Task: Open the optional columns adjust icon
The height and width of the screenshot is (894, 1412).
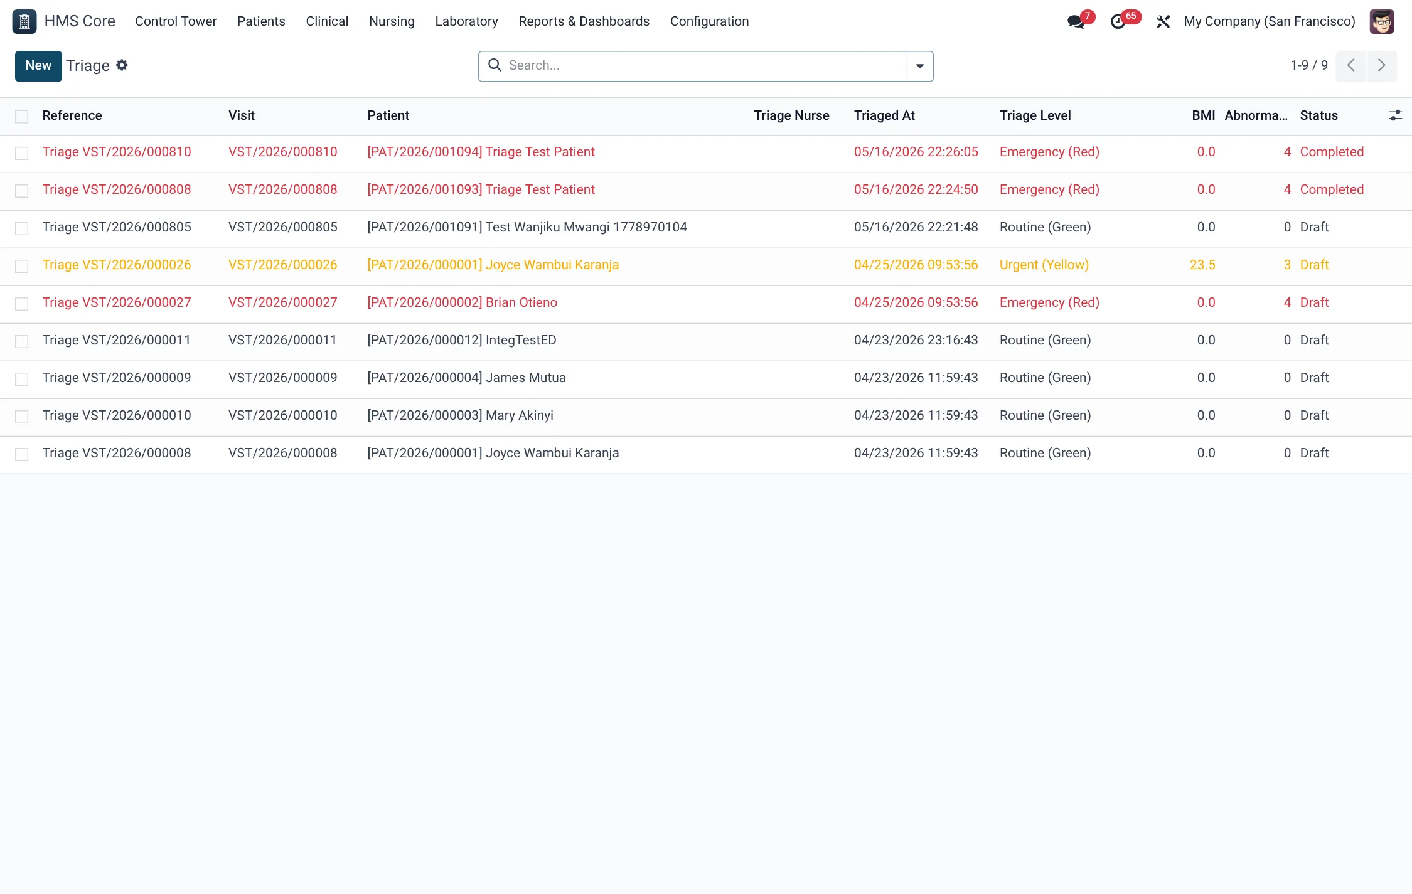Action: click(1395, 115)
